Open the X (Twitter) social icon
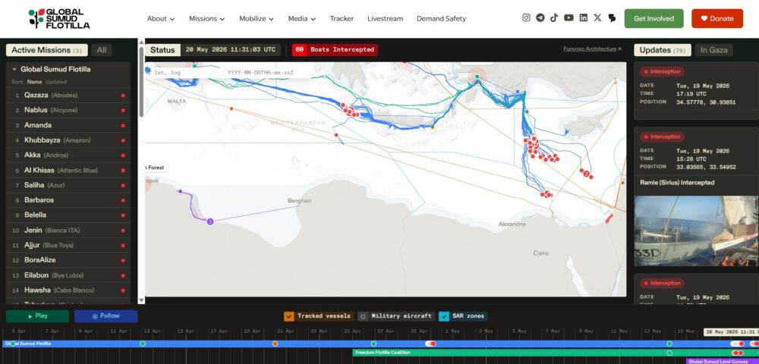 pyautogui.click(x=597, y=18)
